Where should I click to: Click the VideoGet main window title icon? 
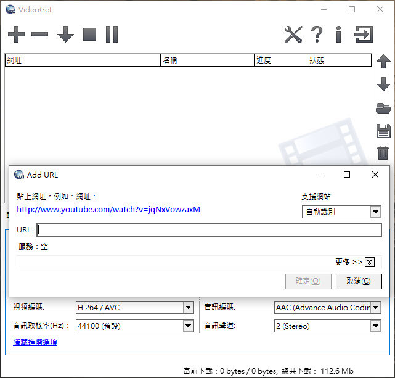(10, 9)
